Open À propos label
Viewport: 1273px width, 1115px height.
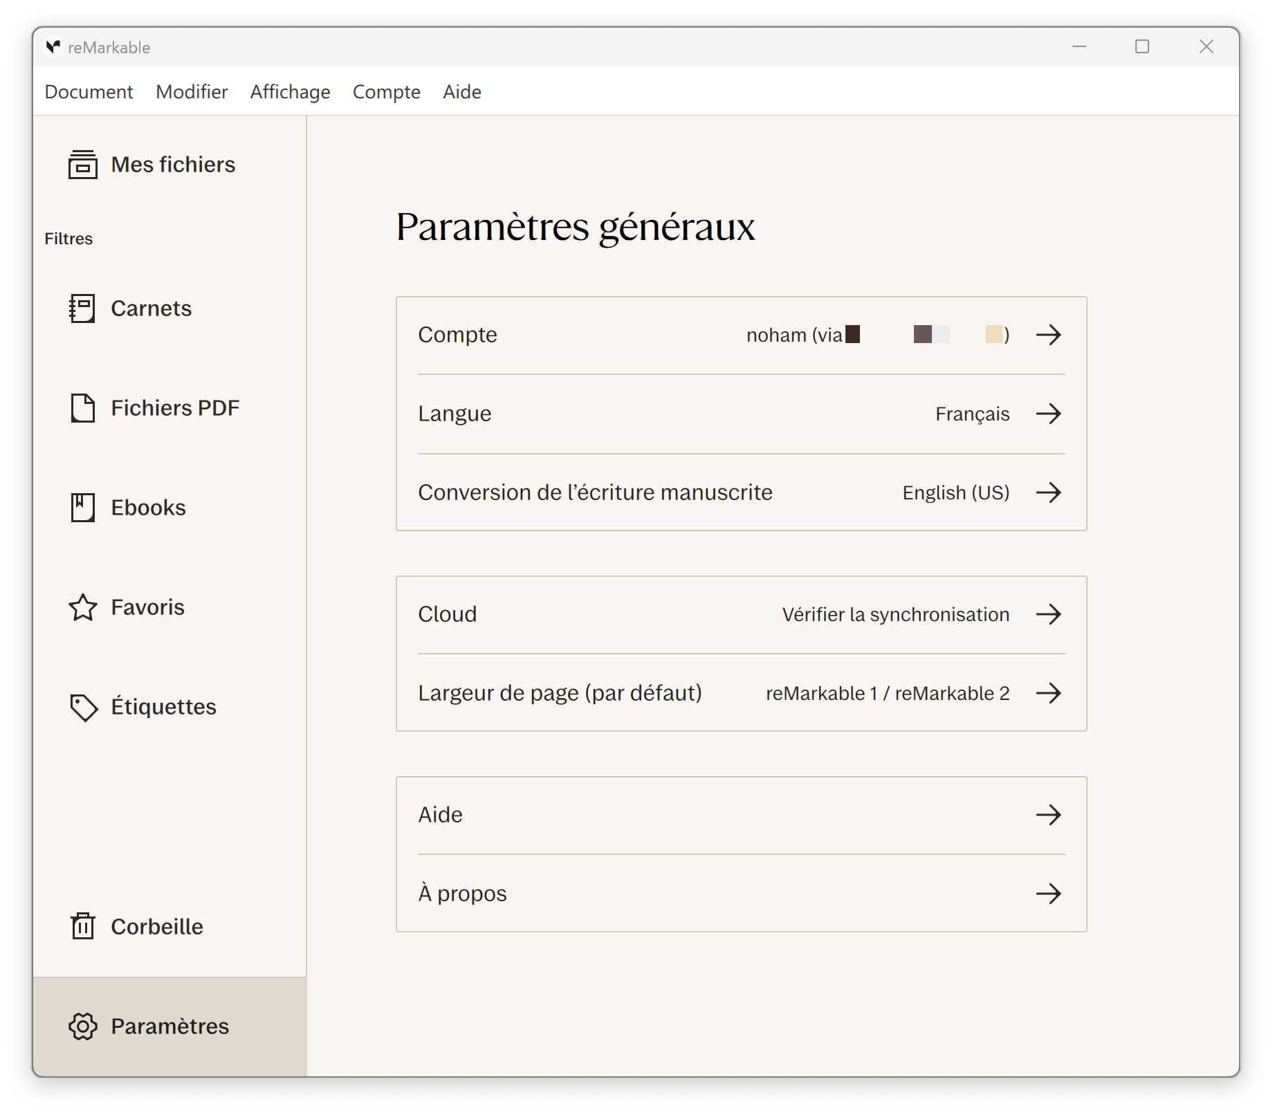point(462,894)
